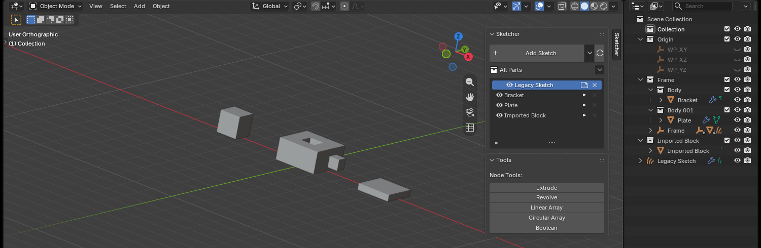Disable render camera icon for Plate
The height and width of the screenshot is (248, 761).
[747, 120]
